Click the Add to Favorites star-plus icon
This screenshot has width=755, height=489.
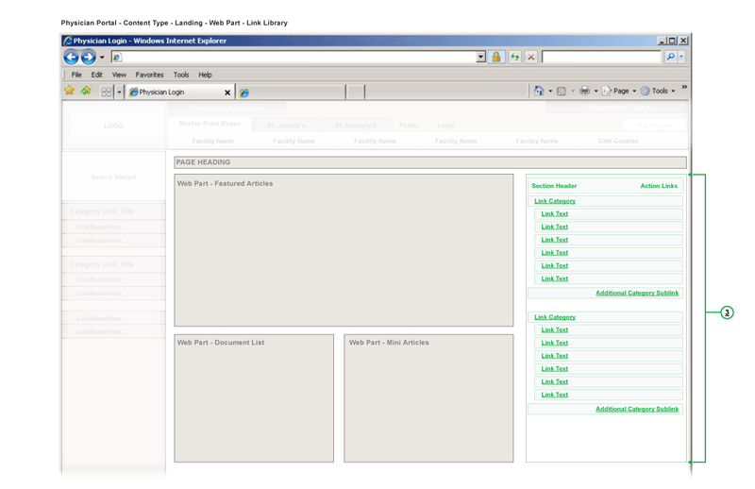86,91
